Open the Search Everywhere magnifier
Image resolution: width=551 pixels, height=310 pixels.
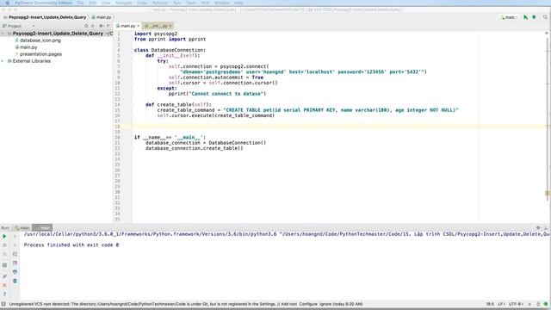pyautogui.click(x=545, y=17)
